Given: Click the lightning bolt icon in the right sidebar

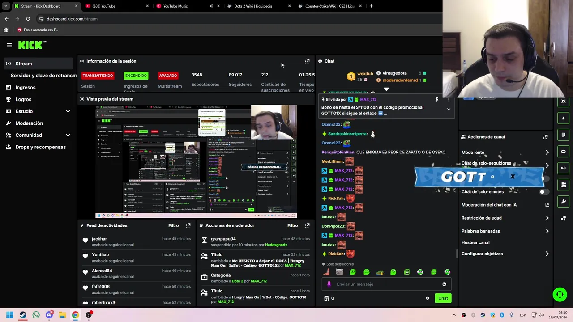Looking at the screenshot, I should tap(563, 119).
